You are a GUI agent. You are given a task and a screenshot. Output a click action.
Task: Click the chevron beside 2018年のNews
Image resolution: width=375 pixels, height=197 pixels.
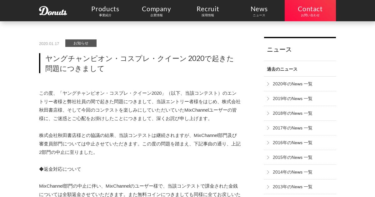[268, 113]
